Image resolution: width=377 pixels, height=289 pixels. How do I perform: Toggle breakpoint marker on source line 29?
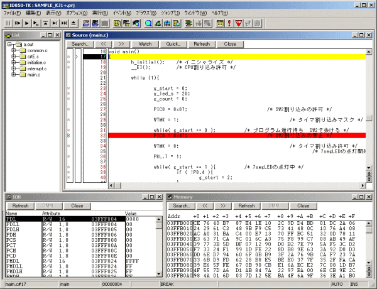pos(69,120)
